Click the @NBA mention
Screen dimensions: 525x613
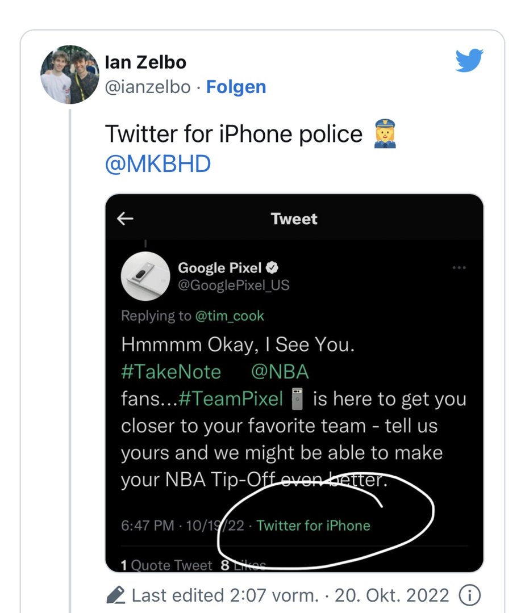(x=280, y=372)
